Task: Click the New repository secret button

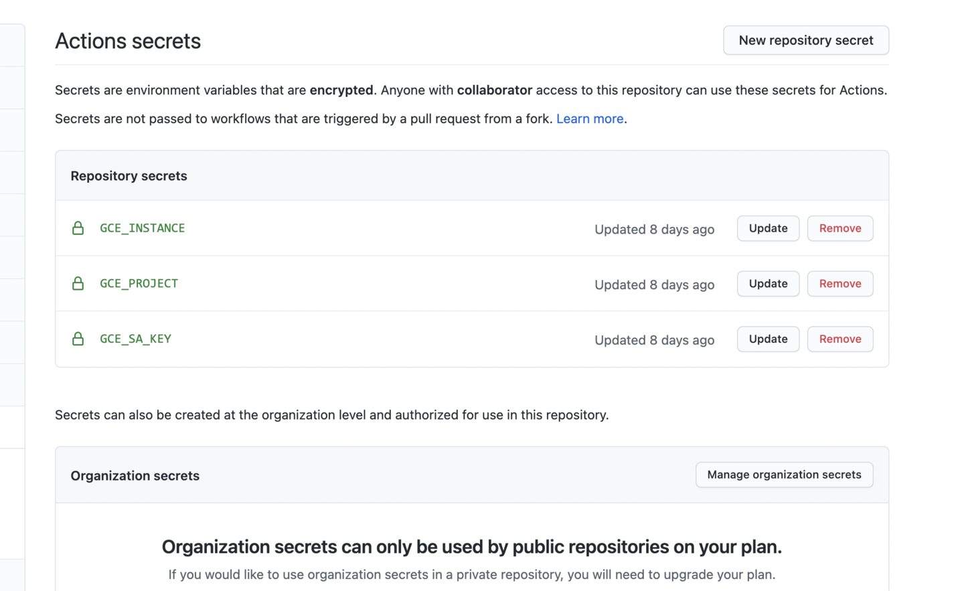Action: [805, 40]
